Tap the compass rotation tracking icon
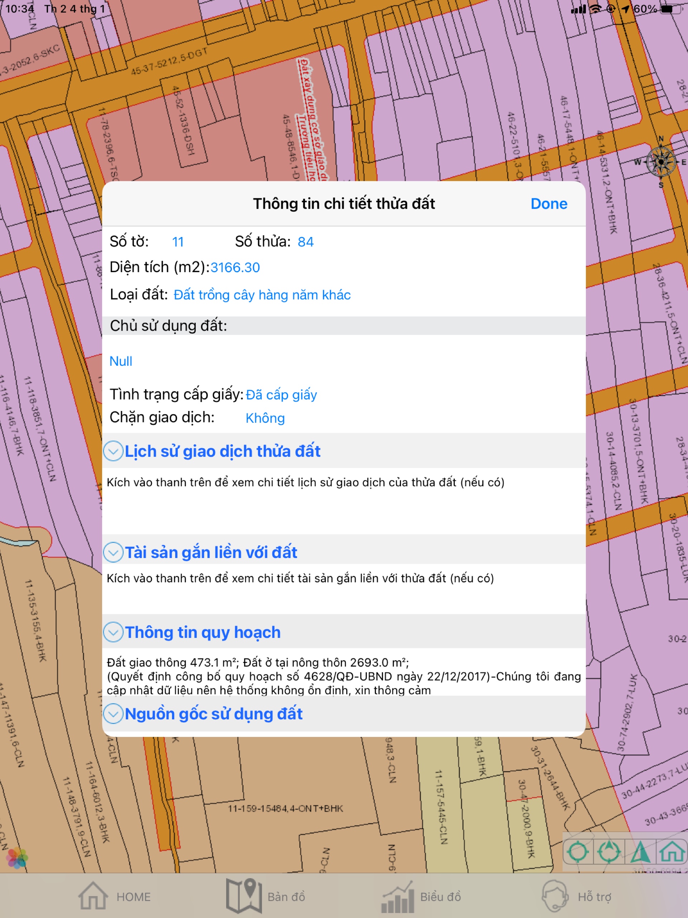688x918 pixels. pyautogui.click(x=608, y=852)
